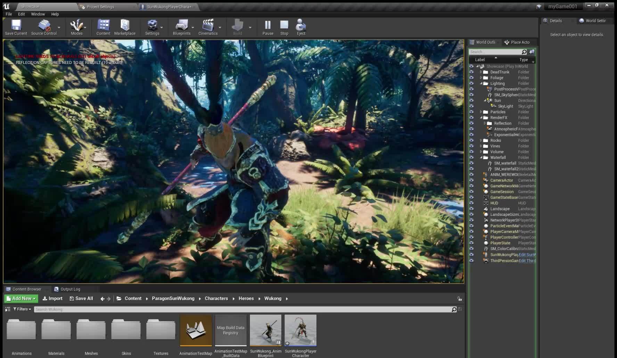
Task: Click the Import button
Action: coord(52,299)
